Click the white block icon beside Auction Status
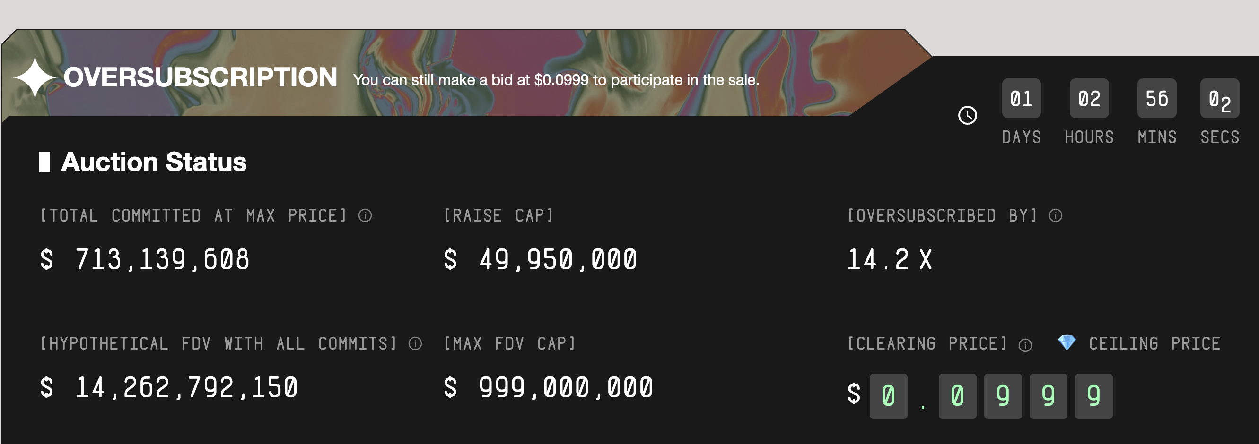The height and width of the screenshot is (444, 1259). [44, 162]
